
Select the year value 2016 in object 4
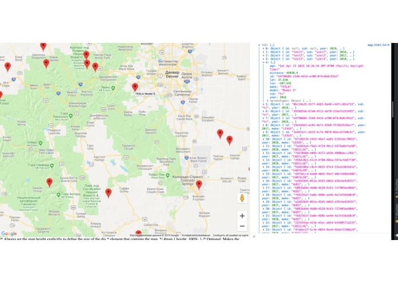[283, 97]
